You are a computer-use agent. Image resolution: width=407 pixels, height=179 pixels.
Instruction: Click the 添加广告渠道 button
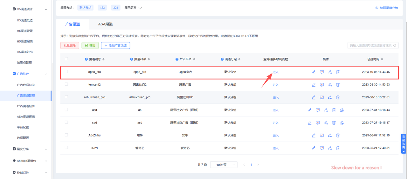(x=115, y=45)
